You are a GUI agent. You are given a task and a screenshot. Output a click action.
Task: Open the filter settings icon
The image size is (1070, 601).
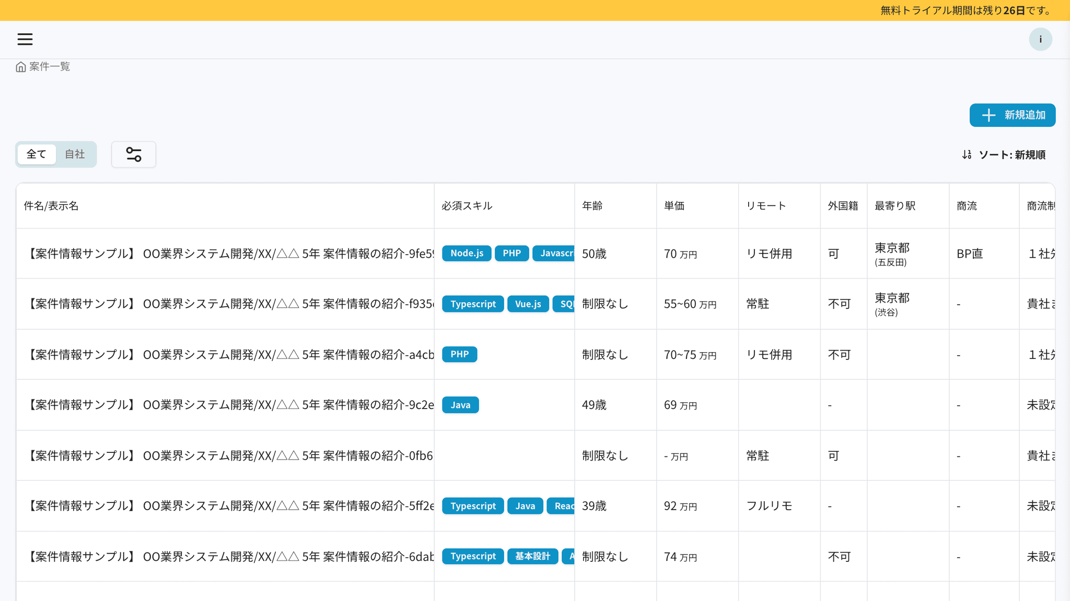[134, 154]
